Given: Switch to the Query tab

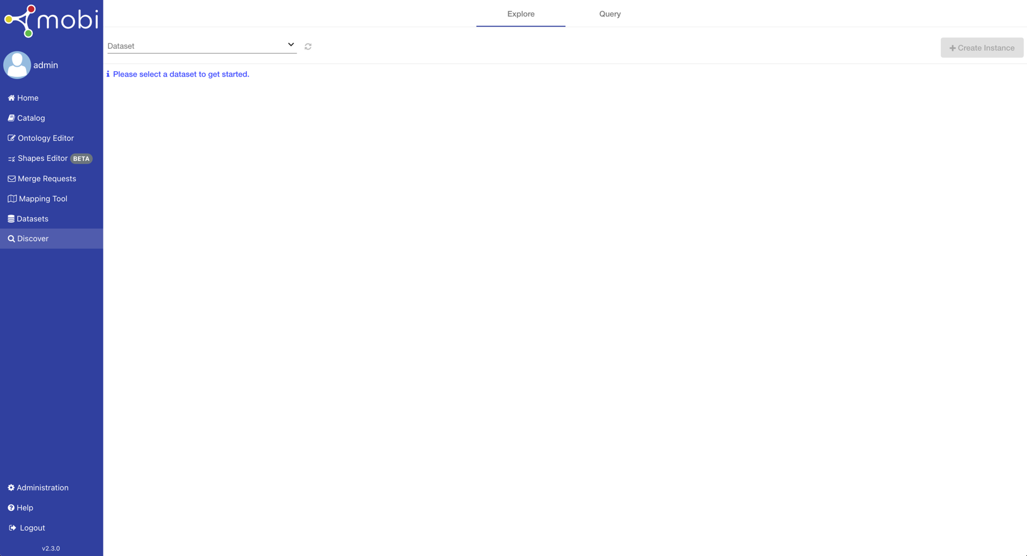Looking at the screenshot, I should 610,14.
